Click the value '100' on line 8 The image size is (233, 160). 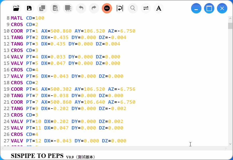tap(40, 18)
